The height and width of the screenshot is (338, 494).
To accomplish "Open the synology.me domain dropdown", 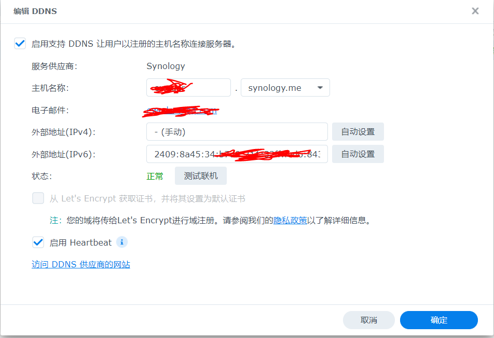I will (x=285, y=87).
